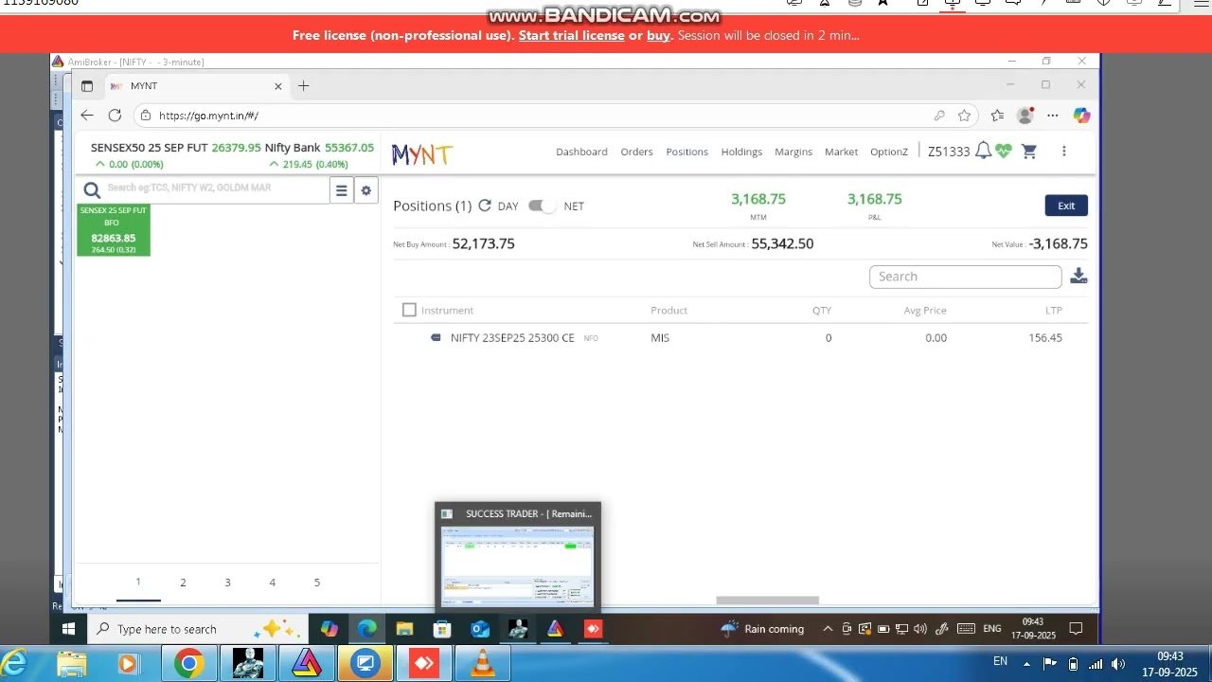This screenshot has width=1212, height=682.
Task: Open the Edge tab actions icon
Action: click(x=87, y=86)
